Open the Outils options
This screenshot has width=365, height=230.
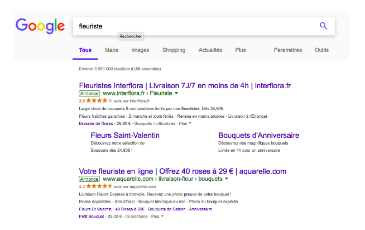(321, 50)
